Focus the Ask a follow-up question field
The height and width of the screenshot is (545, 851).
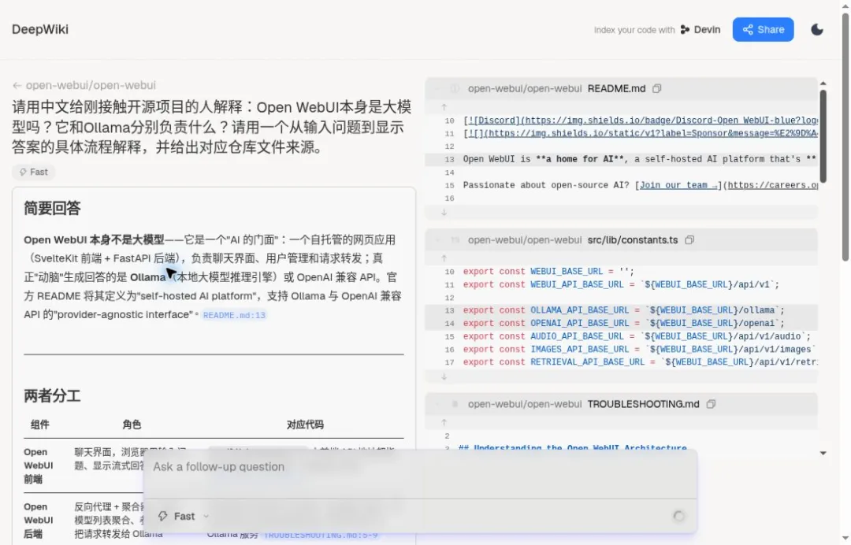(x=420, y=473)
